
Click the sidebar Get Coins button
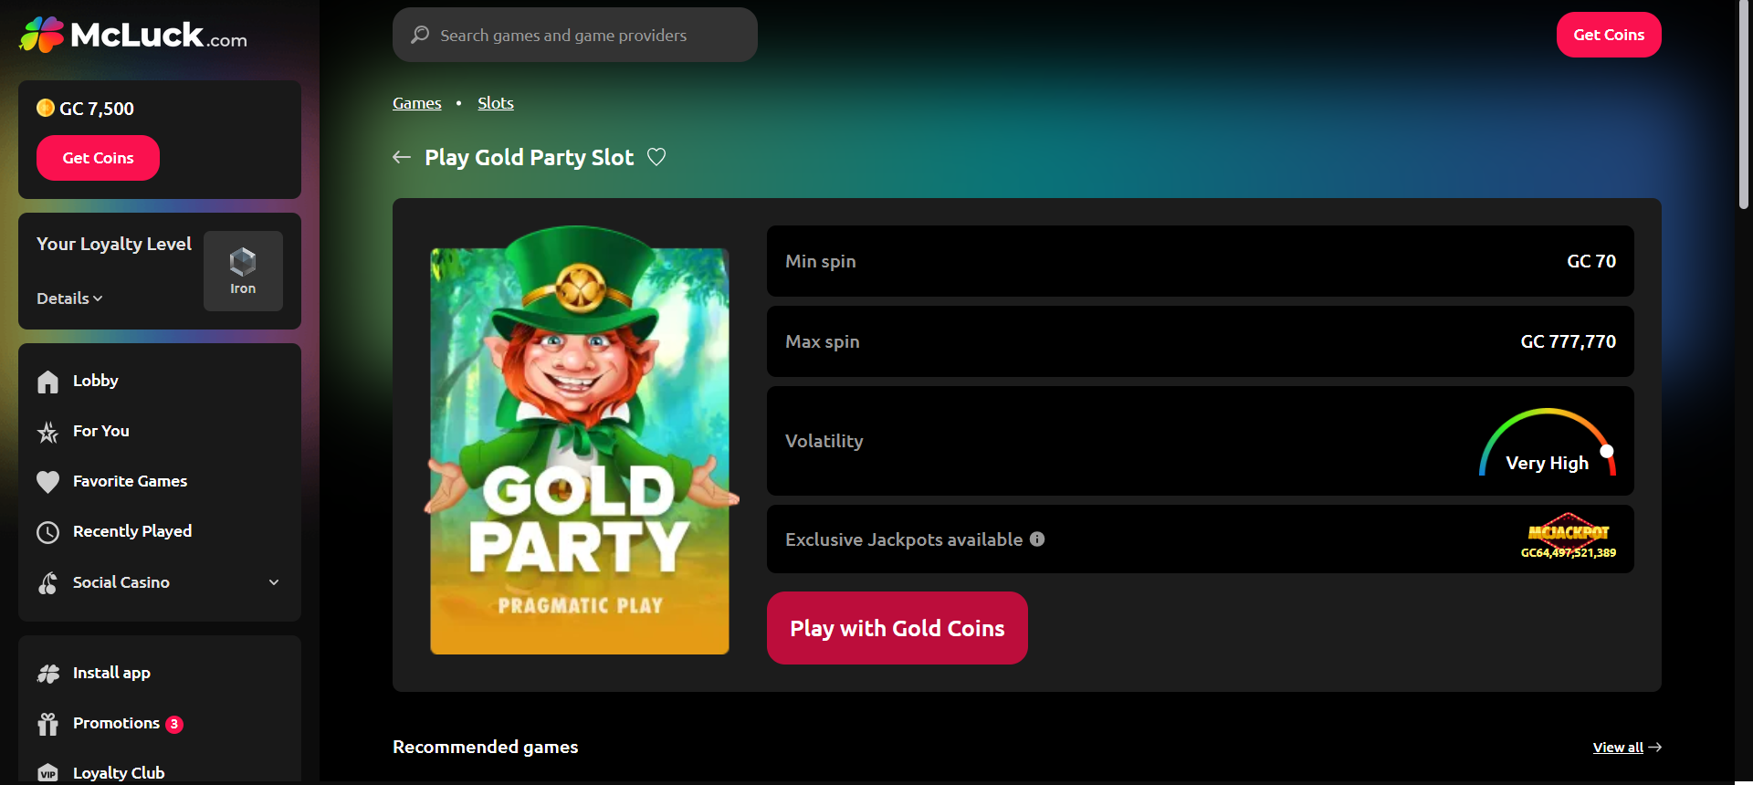tap(98, 158)
